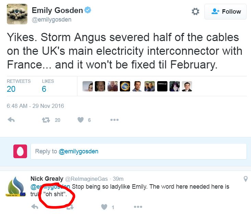Open Nick Grealy's profile from his name
The height and width of the screenshot is (214, 251).
coord(47,179)
